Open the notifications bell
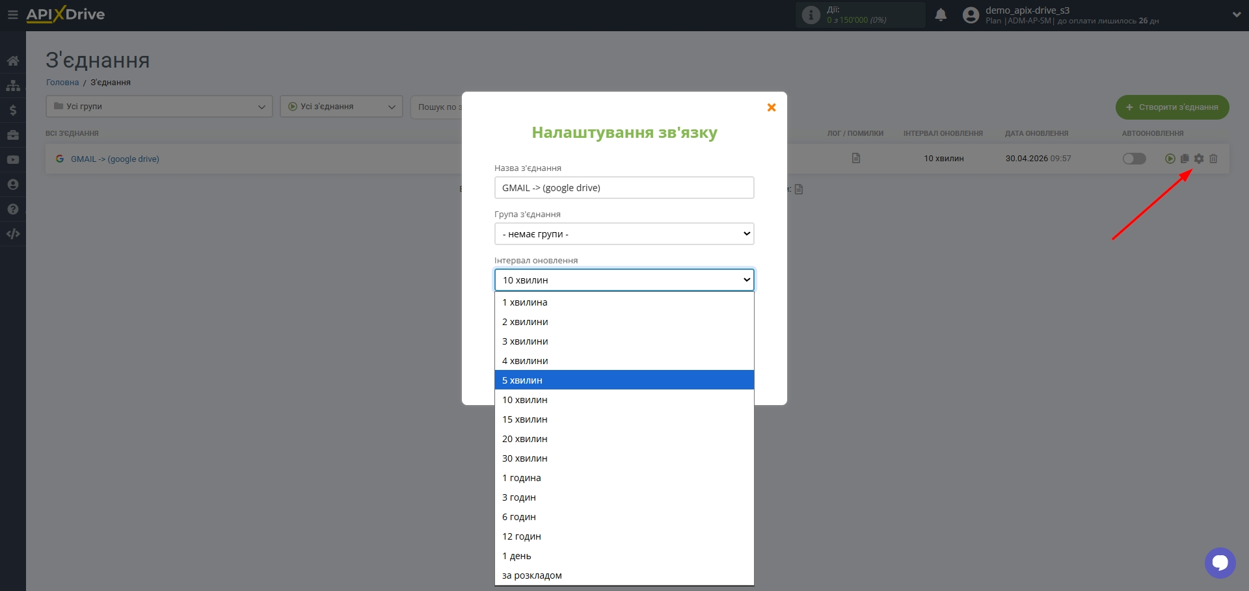The width and height of the screenshot is (1249, 591). click(x=941, y=15)
